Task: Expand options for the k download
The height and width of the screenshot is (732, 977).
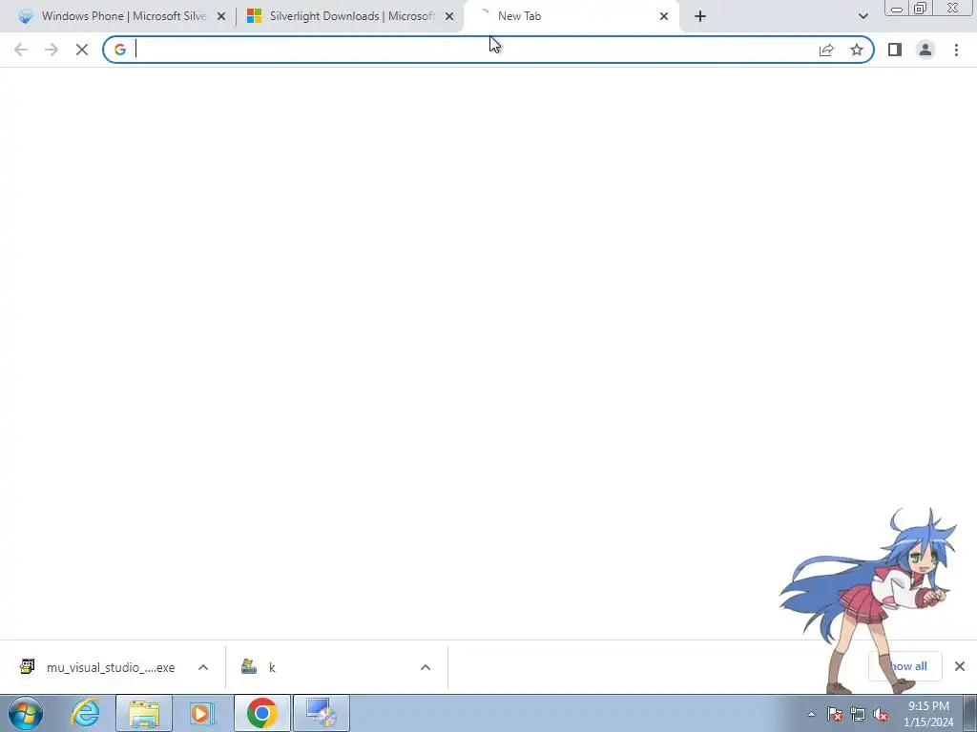Action: [x=426, y=667]
